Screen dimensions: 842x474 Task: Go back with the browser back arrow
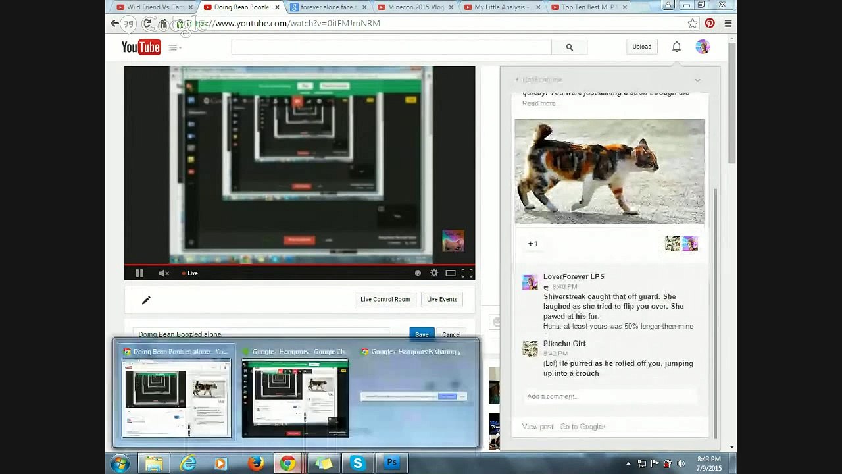[x=115, y=23]
